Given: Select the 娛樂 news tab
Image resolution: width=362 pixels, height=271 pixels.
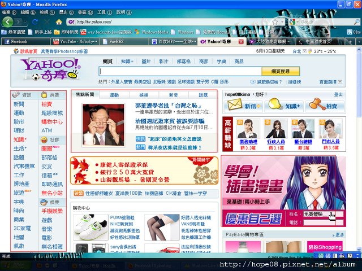Looking at the screenshot, I should tap(144, 95).
